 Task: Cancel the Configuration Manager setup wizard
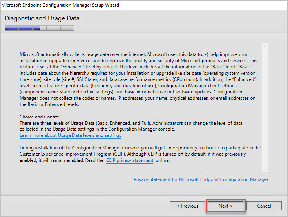pos(264,206)
